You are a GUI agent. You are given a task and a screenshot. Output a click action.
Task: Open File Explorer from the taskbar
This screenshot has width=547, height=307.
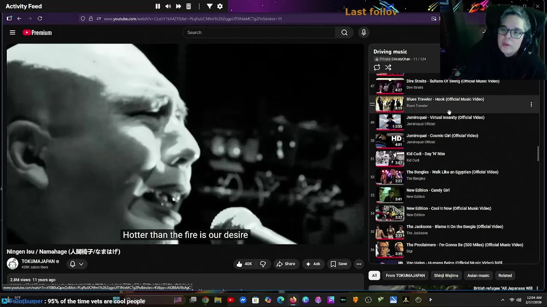(x=218, y=300)
